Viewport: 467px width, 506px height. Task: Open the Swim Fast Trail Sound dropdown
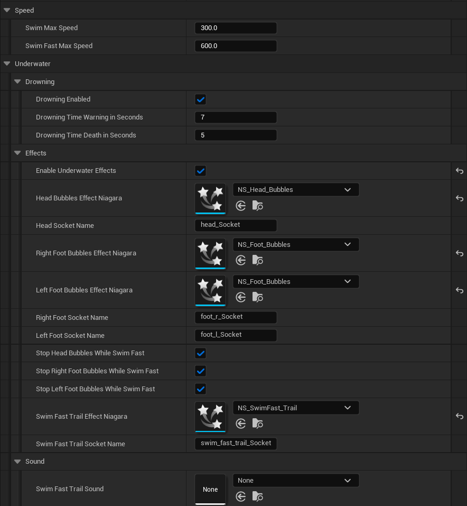pyautogui.click(x=296, y=480)
